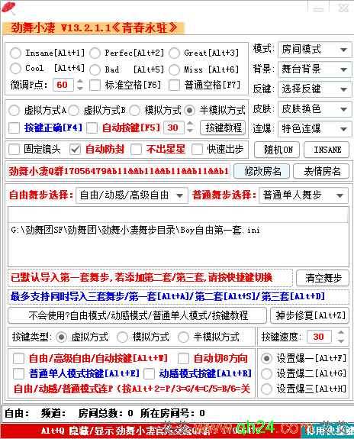The width and height of the screenshot is (354, 439).
Task: Select the Great[Alt+3] radio button
Action: tap(175, 53)
